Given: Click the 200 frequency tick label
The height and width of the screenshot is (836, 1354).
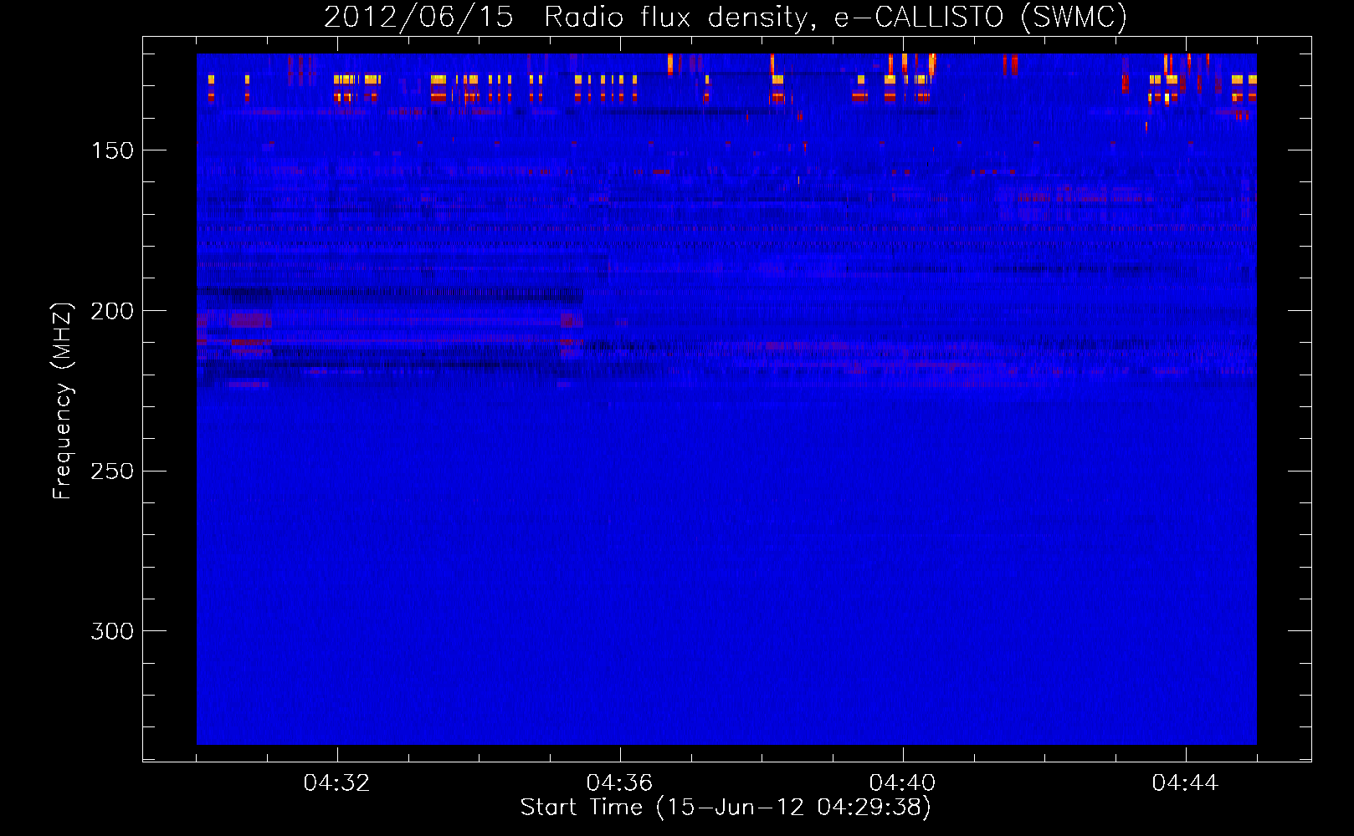Looking at the screenshot, I should coord(112,311).
